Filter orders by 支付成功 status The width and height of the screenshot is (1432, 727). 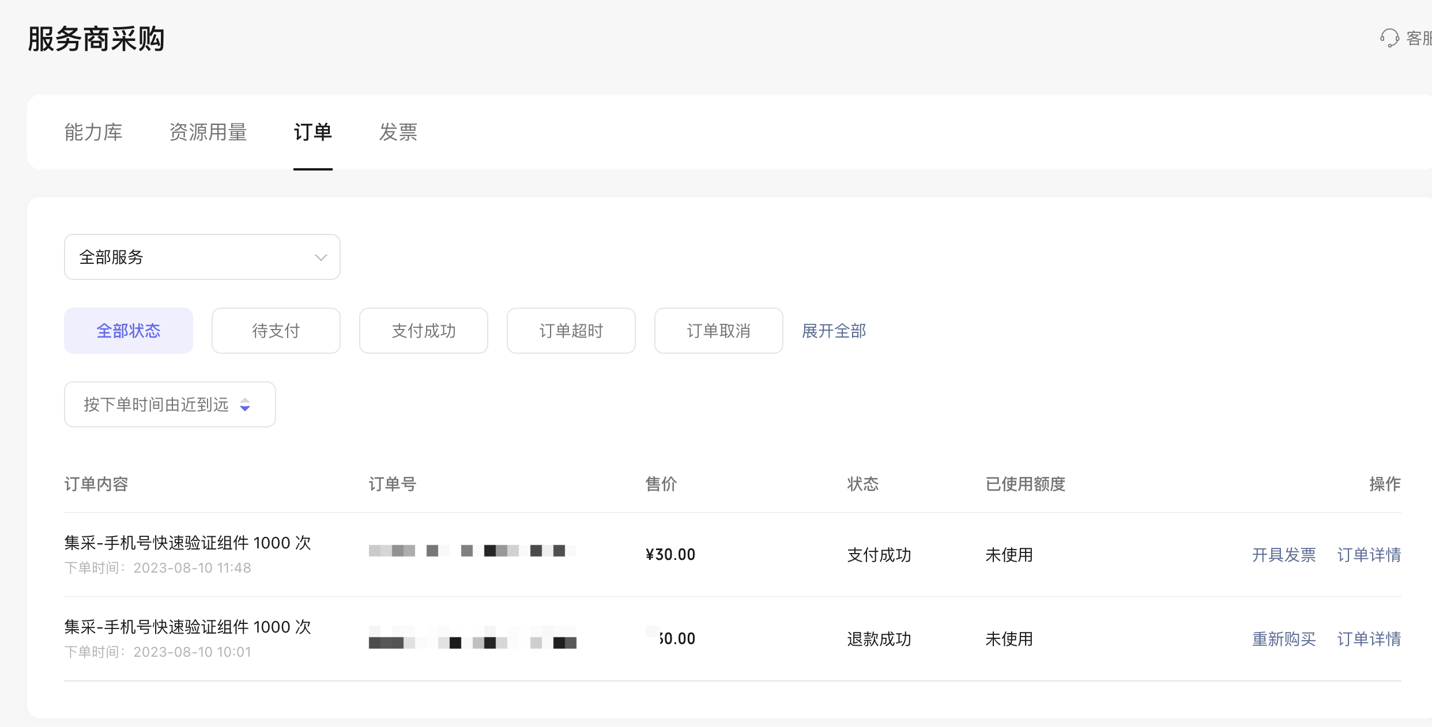[x=423, y=331]
